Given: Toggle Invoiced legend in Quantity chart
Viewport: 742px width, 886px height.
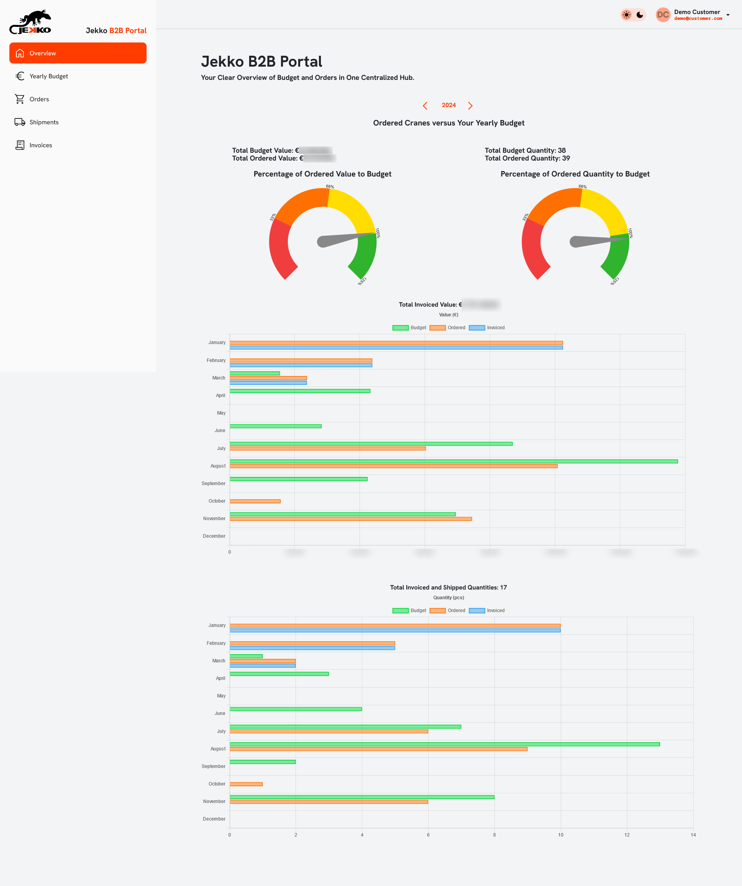Looking at the screenshot, I should coord(487,611).
